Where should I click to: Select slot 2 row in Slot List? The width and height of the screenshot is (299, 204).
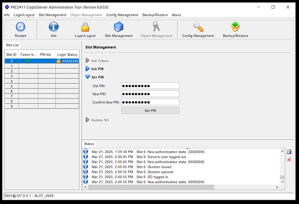tap(42, 71)
